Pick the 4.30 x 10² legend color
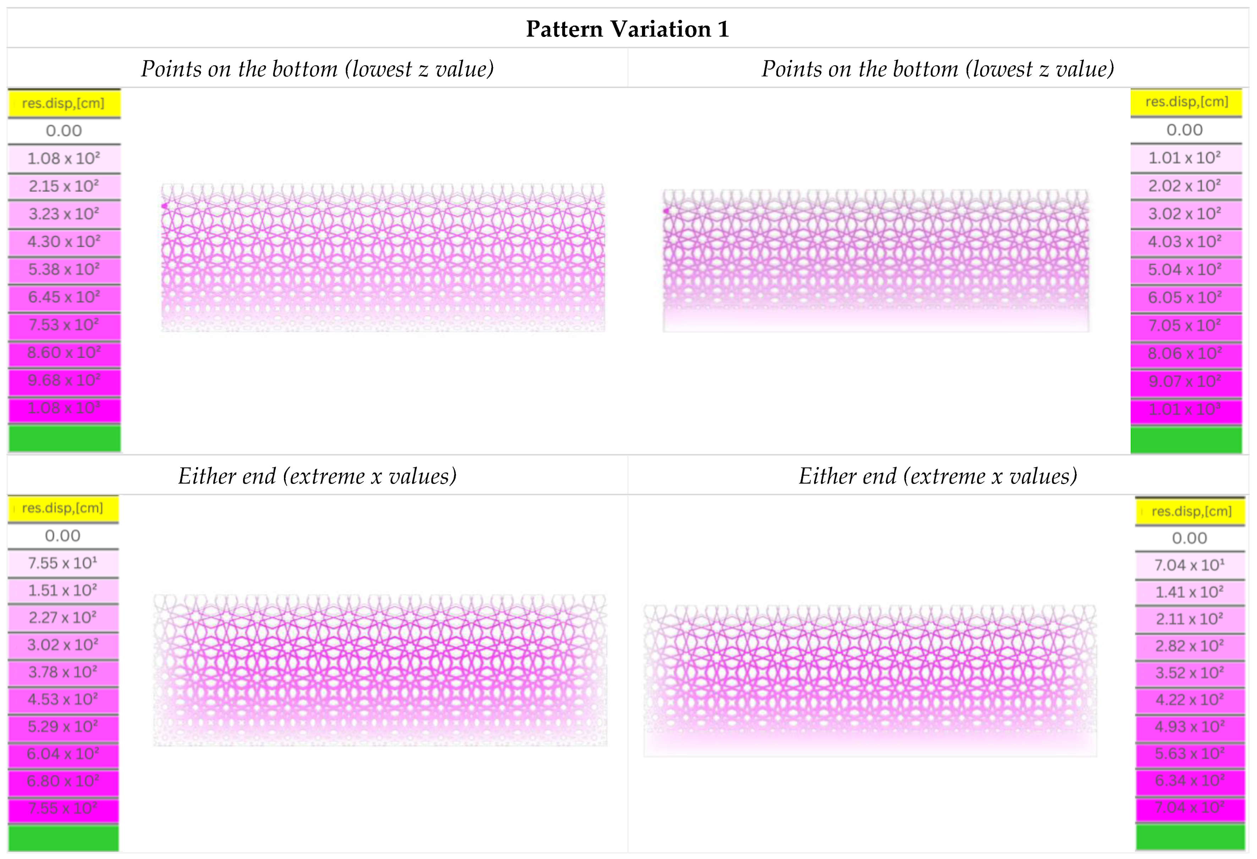This screenshot has width=1257, height=859. click(x=64, y=242)
